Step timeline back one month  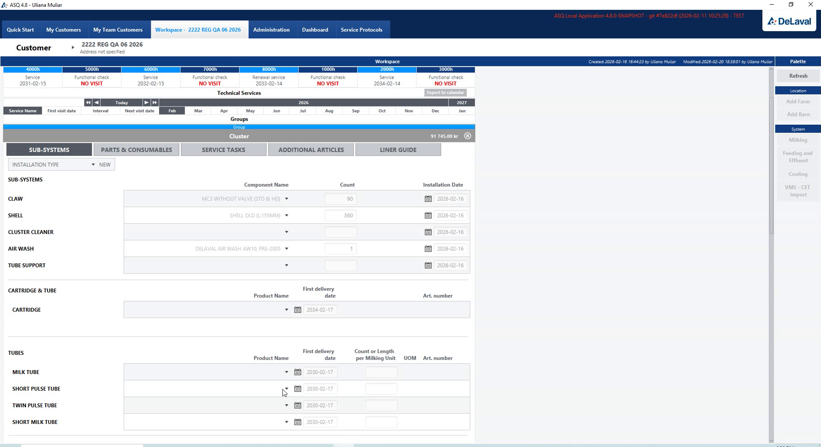click(x=96, y=103)
